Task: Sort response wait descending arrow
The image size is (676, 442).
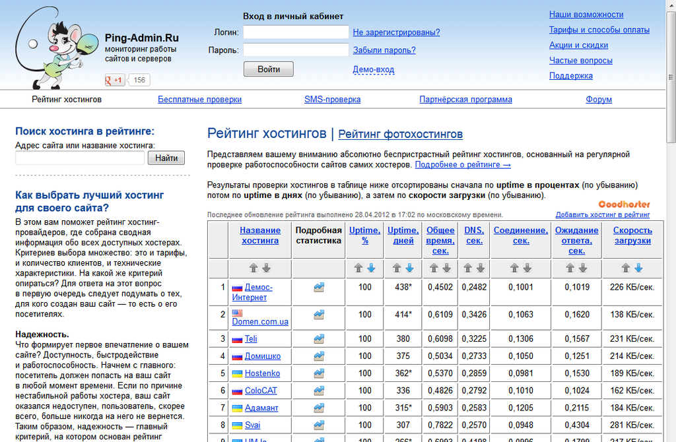Action: click(583, 268)
